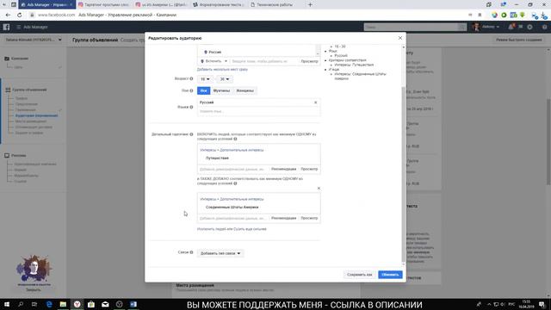Open the profile name dropdown

pos(490,27)
